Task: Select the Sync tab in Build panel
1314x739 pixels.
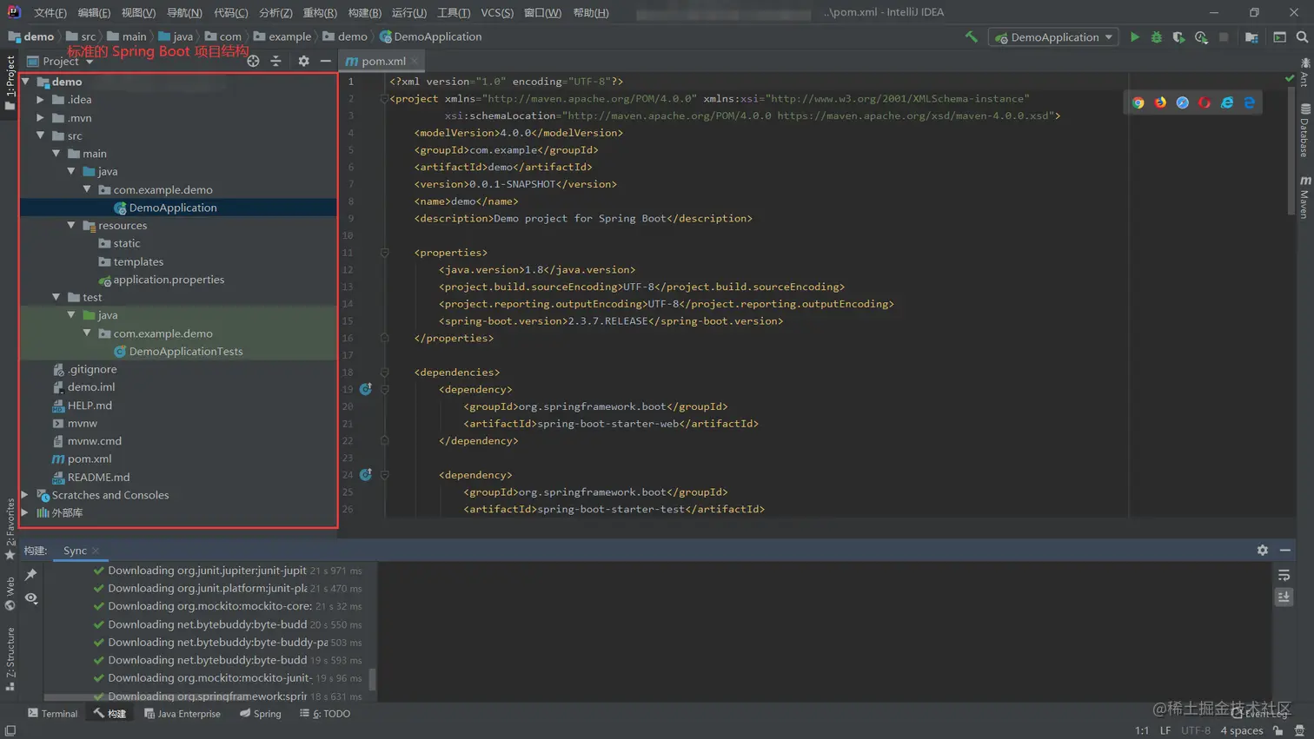Action: [x=75, y=551]
